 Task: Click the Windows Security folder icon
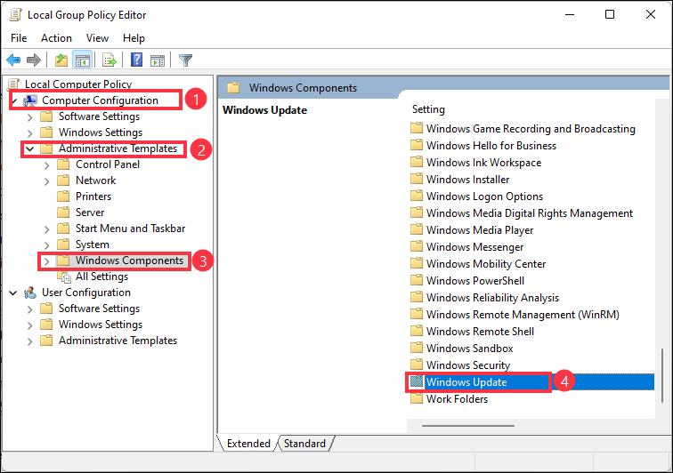tap(417, 365)
